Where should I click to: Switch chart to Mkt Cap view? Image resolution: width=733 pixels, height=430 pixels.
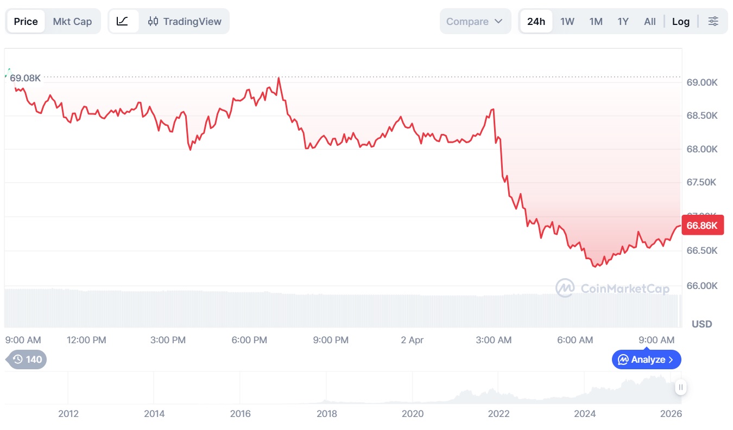point(72,21)
